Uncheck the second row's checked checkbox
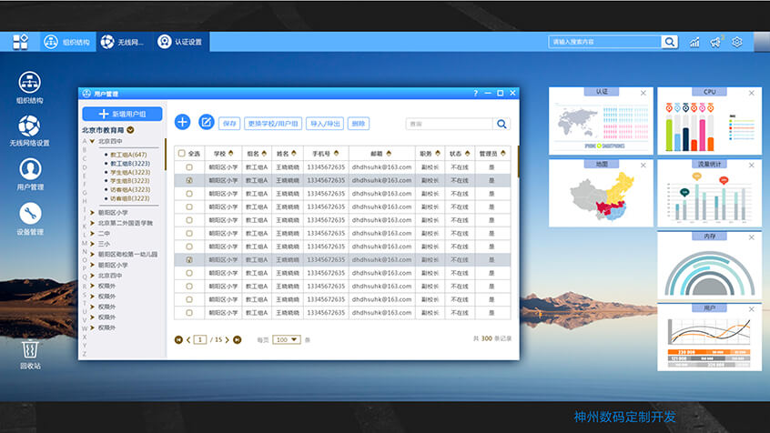Viewport: 770px width, 433px height. pyautogui.click(x=189, y=180)
